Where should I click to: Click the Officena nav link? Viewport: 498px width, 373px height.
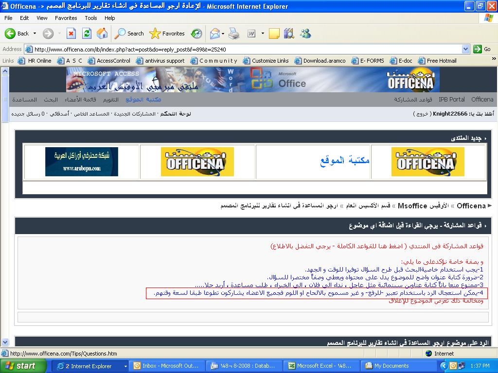point(482,99)
